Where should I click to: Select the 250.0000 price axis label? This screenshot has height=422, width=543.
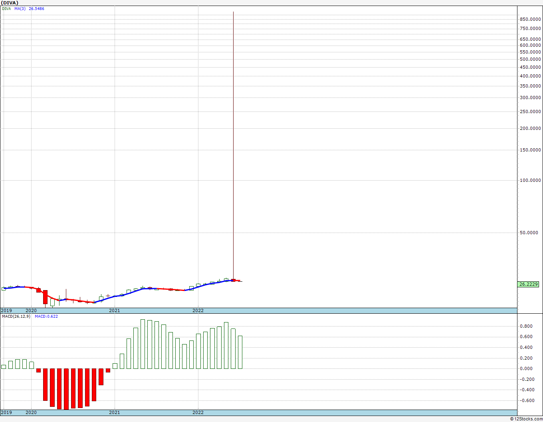click(531, 111)
